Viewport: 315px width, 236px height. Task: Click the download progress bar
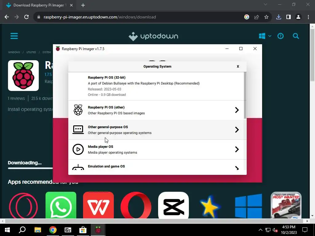click(x=30, y=168)
